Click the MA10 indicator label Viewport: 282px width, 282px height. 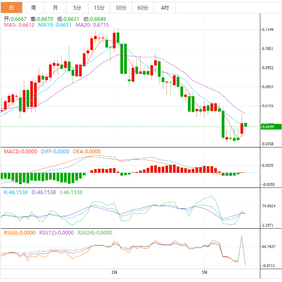coord(55,25)
